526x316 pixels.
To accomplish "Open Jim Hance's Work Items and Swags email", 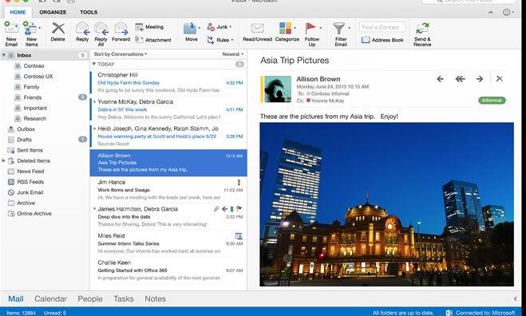I will pyautogui.click(x=168, y=190).
